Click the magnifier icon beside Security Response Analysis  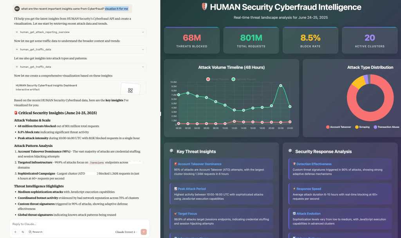[x=291, y=151]
